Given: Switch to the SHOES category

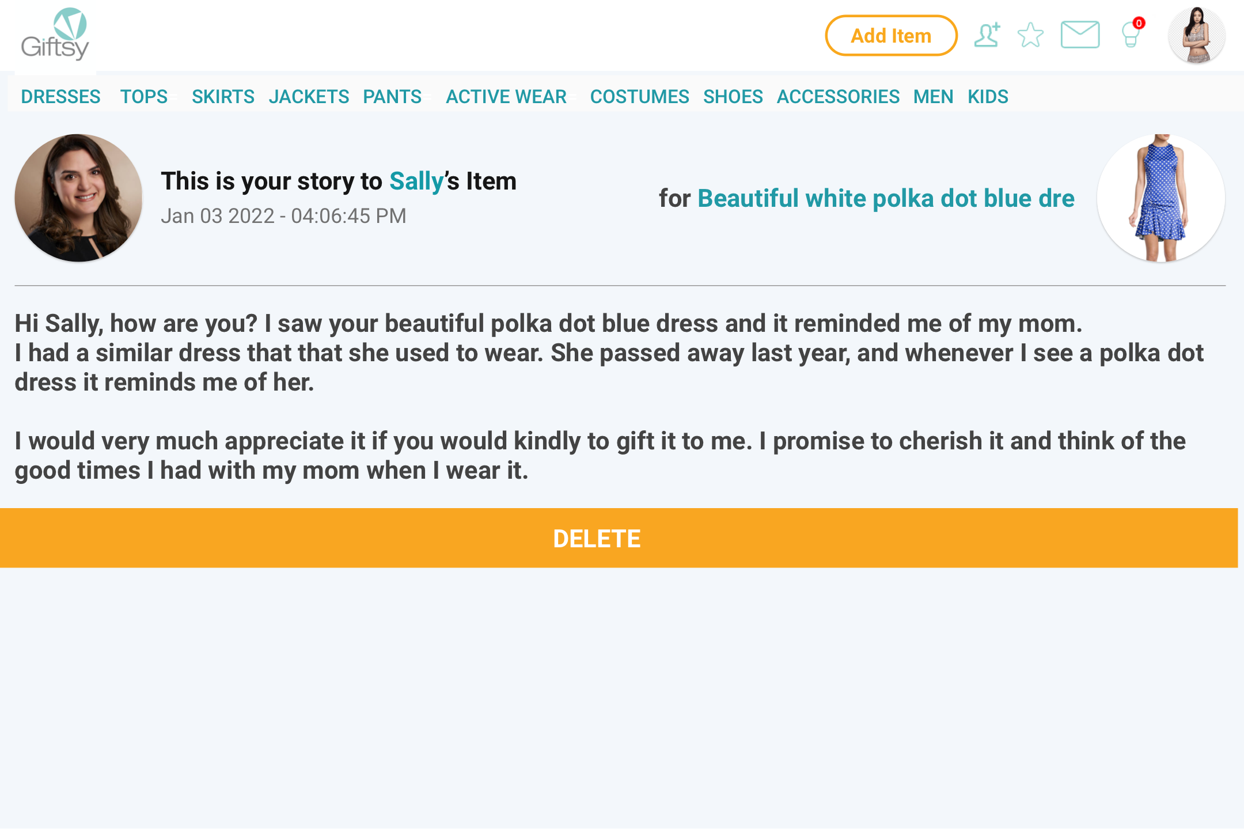Looking at the screenshot, I should [733, 96].
